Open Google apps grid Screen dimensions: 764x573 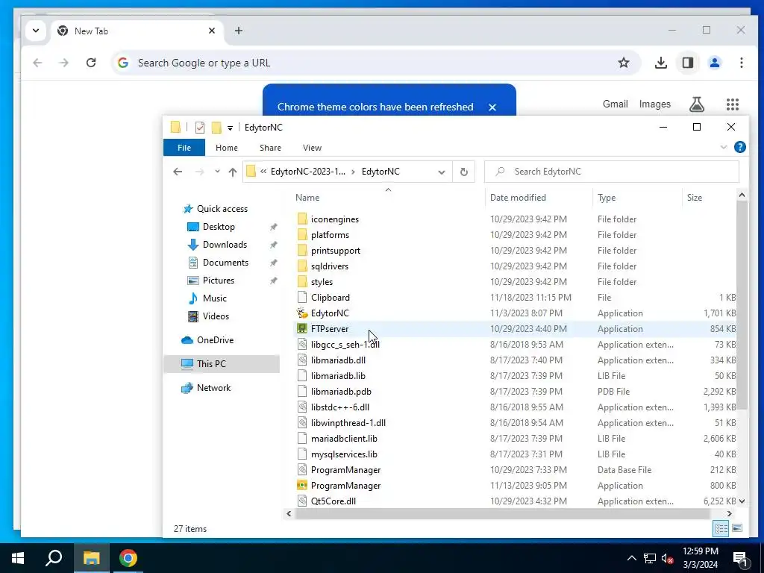[x=733, y=104]
